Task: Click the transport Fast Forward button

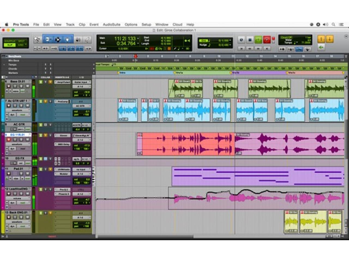Action: point(258,49)
